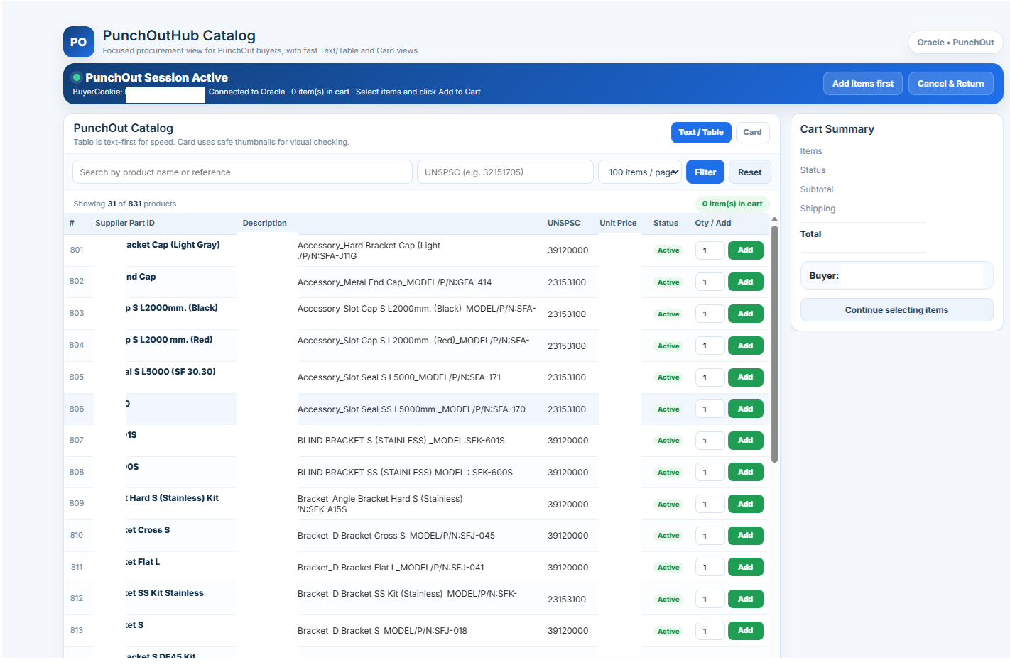This screenshot has height=667, width=1010.
Task: Add item 806 Slot Seal SS to cart
Action: click(745, 409)
